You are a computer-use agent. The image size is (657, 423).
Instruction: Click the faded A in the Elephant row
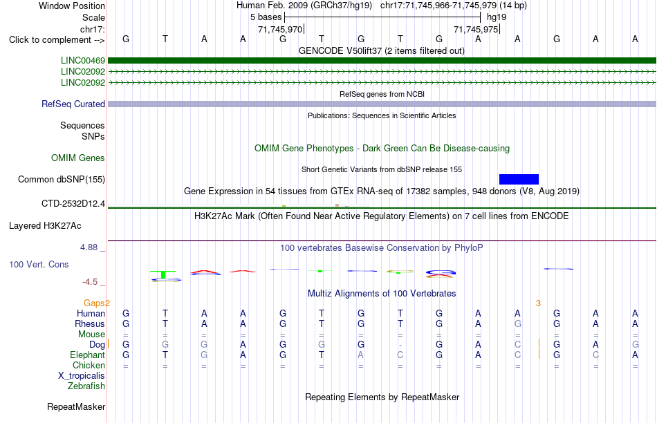pyautogui.click(x=361, y=355)
